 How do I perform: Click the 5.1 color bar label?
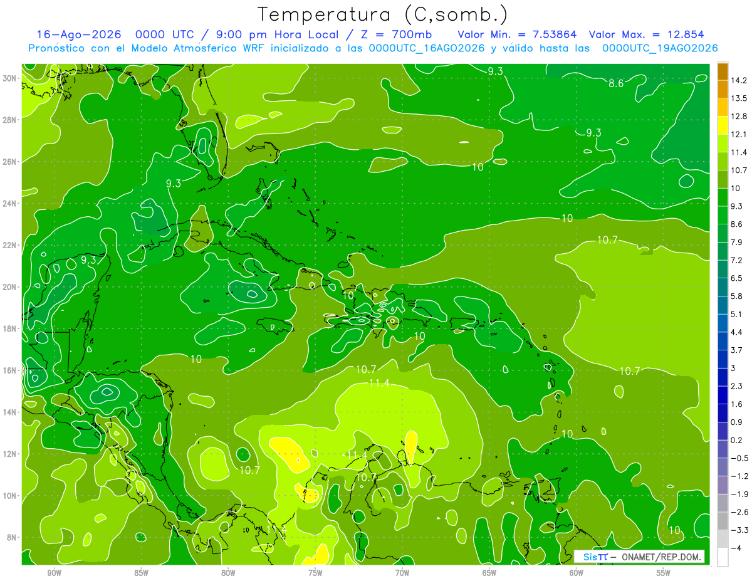(x=737, y=314)
